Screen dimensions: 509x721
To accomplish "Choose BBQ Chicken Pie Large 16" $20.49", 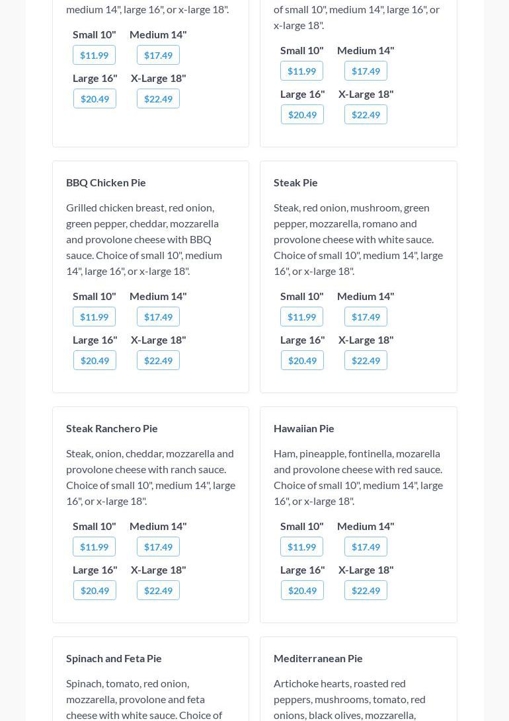I will 95,360.
